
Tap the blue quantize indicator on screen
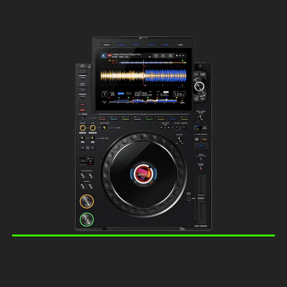121,93
